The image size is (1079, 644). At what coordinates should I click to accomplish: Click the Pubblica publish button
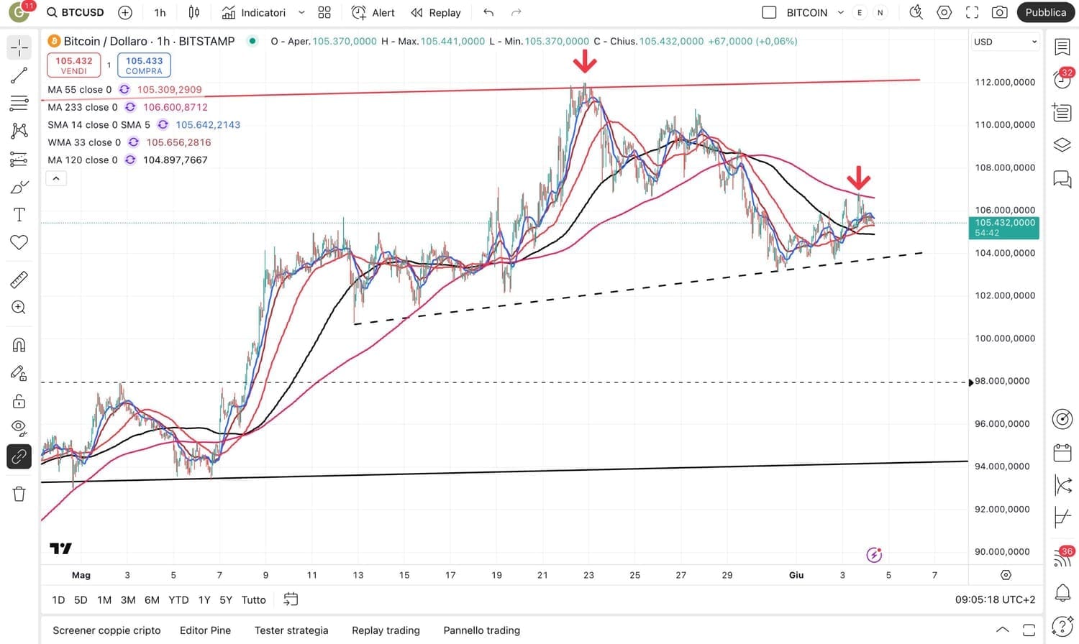(x=1046, y=12)
